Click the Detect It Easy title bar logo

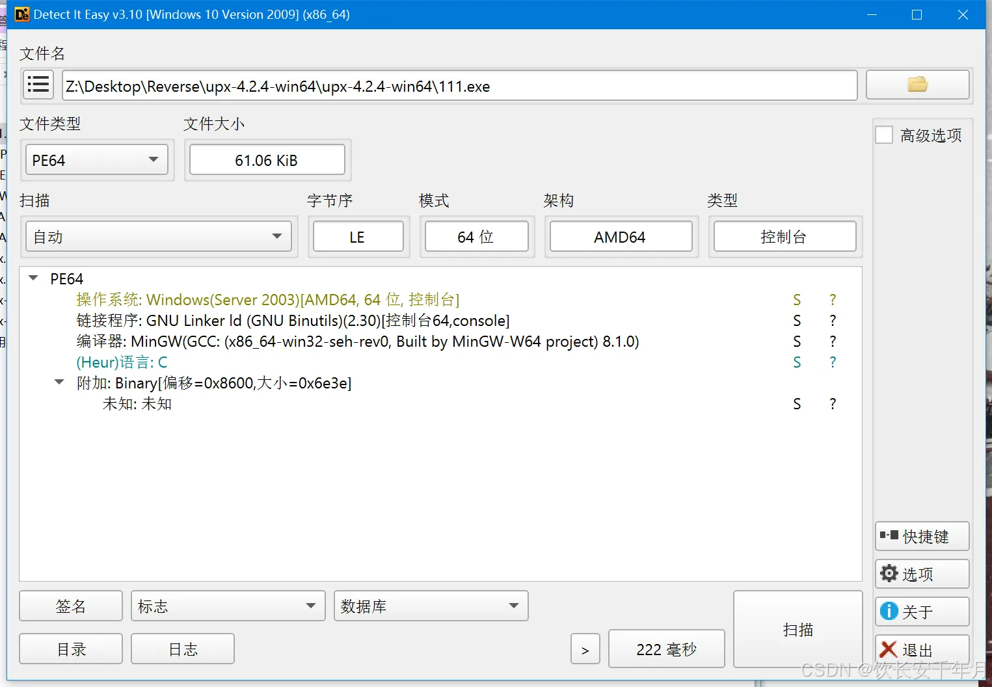pyautogui.click(x=22, y=14)
